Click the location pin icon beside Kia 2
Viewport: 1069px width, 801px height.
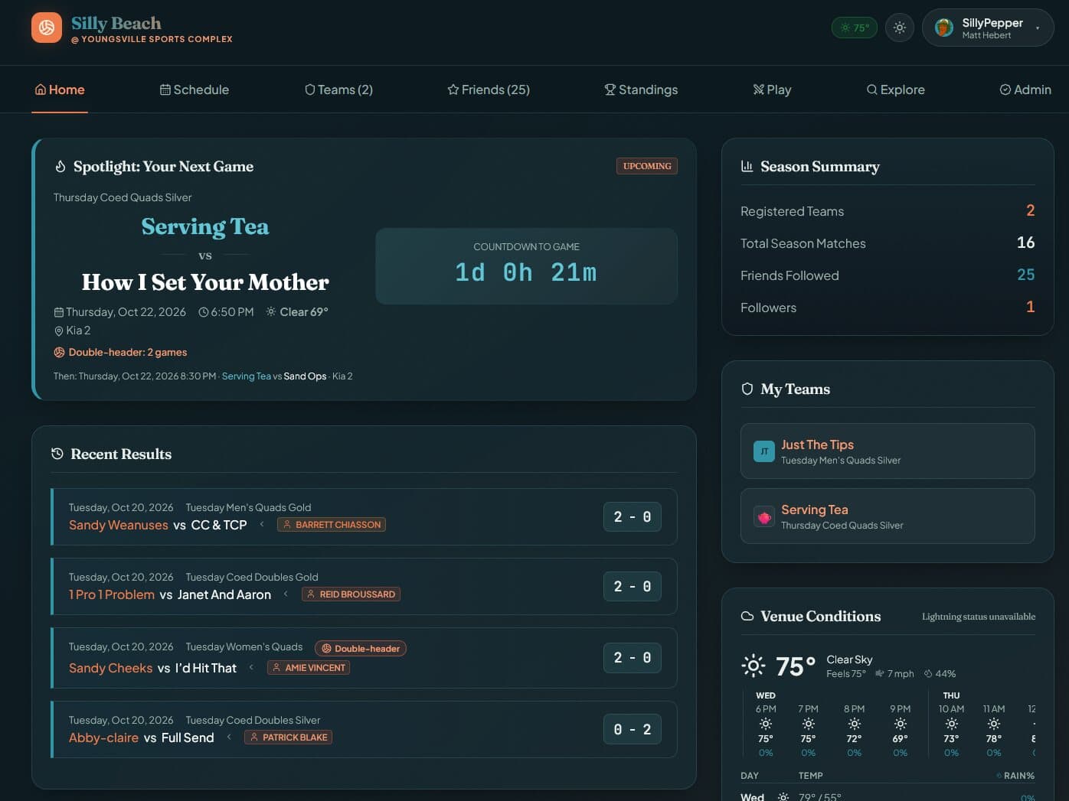[x=59, y=331]
